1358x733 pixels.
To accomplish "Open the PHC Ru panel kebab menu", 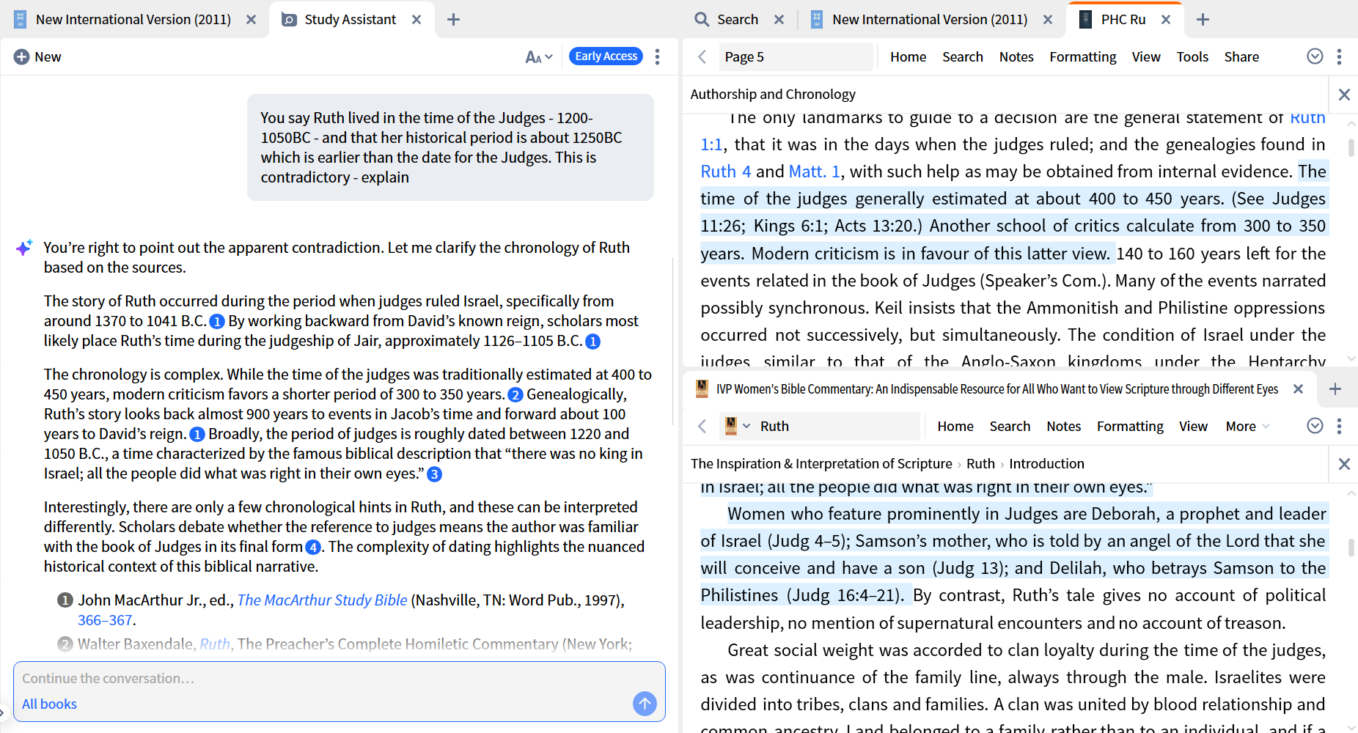I will [1340, 56].
